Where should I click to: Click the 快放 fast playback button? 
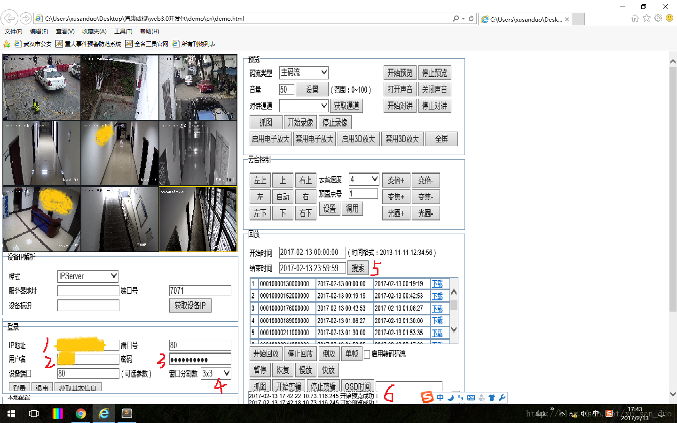point(328,370)
